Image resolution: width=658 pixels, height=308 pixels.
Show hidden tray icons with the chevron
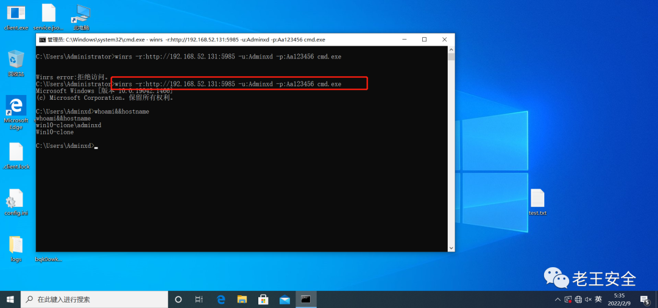557,299
